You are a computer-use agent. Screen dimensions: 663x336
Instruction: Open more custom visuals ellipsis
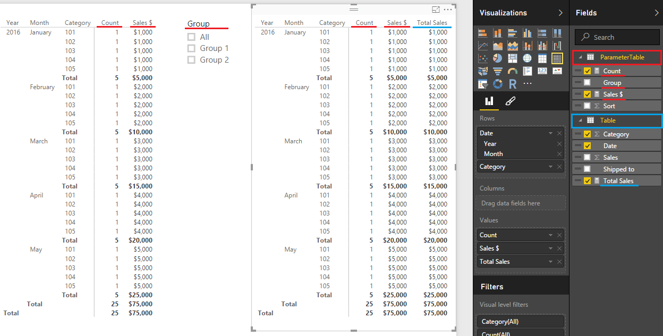[x=528, y=84]
